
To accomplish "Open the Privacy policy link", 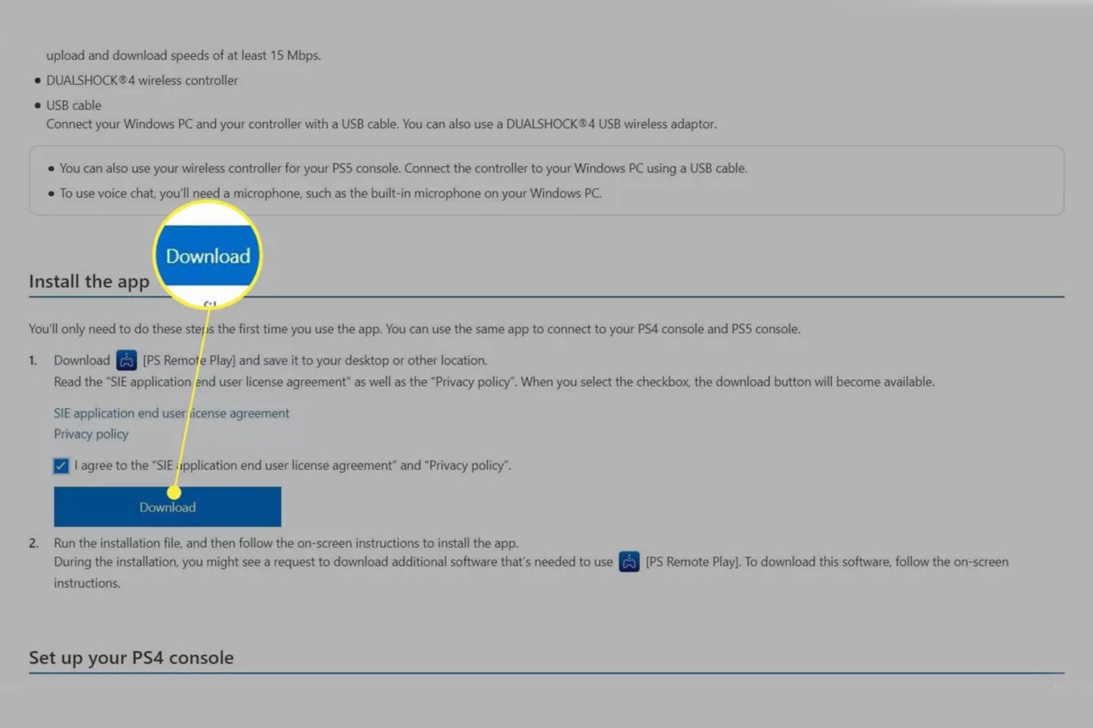I will coord(91,433).
